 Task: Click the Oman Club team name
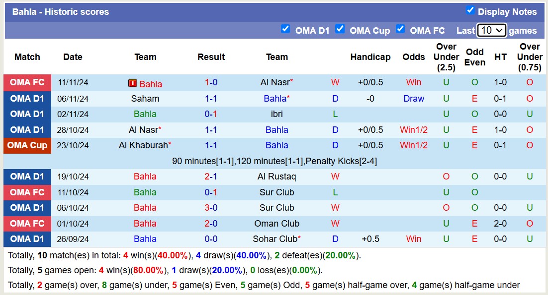[x=277, y=224]
